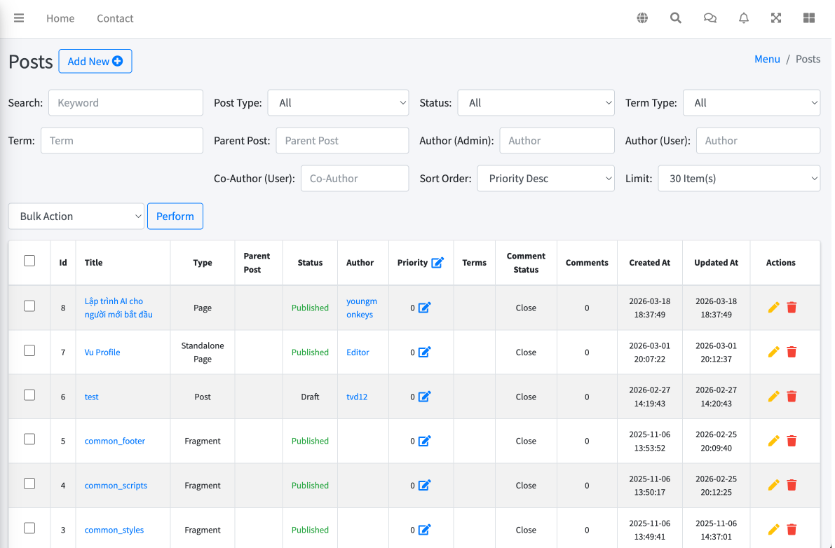Focus the Search Keyword input field
This screenshot has width=835, height=548.
(125, 103)
